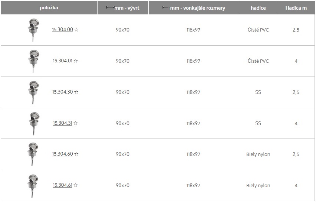Follow the 15.304.30 item link
Screen dimensions: 316x202
pyautogui.click(x=62, y=92)
